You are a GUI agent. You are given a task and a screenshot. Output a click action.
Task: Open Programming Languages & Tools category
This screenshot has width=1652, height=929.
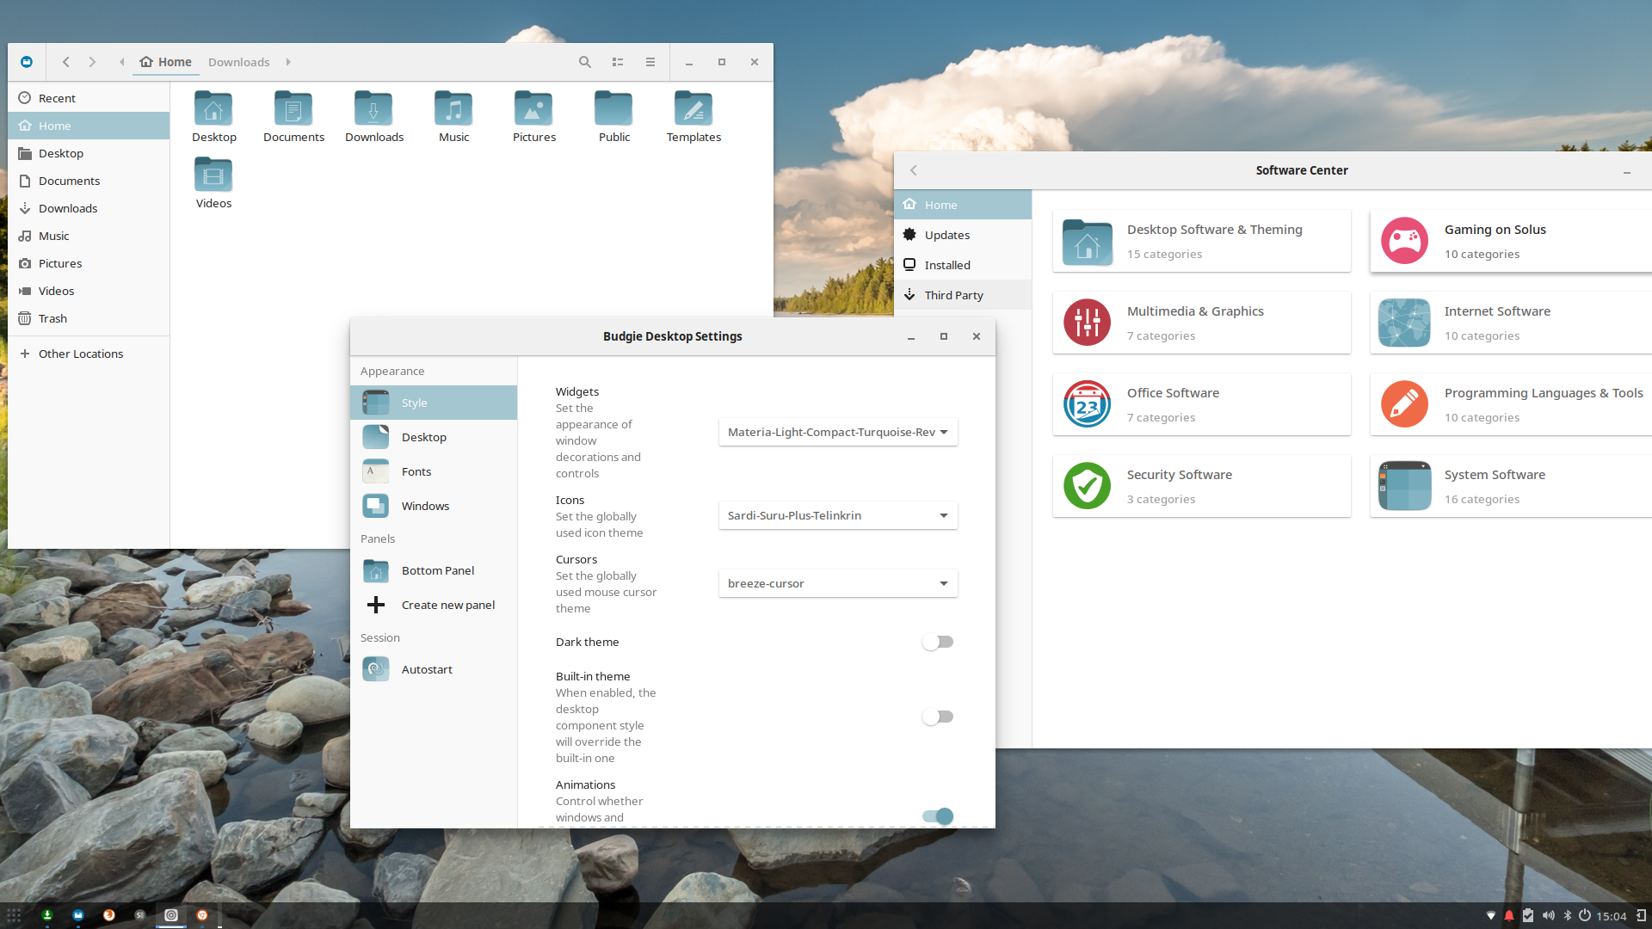point(1511,404)
